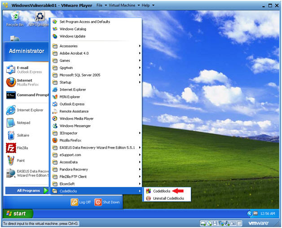282x228 pixels.
Task: Click the Windows Update icon
Action: coord(55,36)
